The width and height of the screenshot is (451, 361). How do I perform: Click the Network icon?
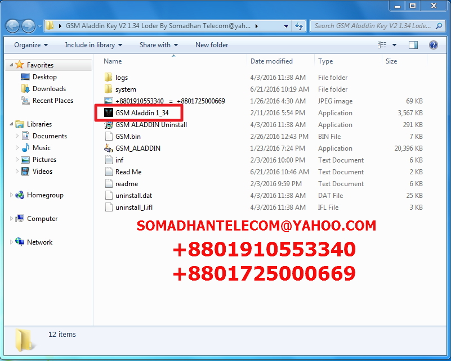point(20,242)
